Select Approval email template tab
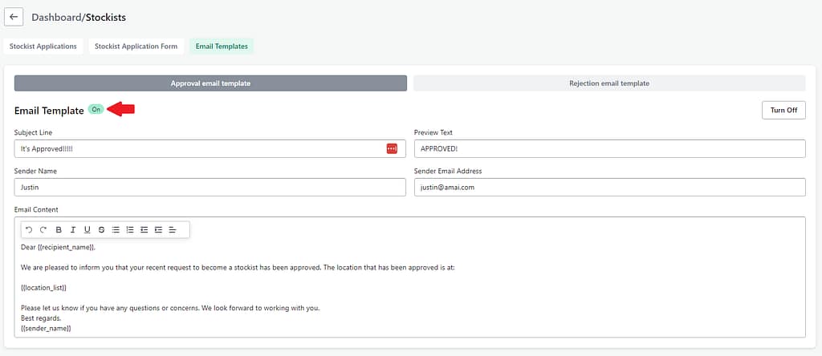The image size is (822, 356). point(210,83)
